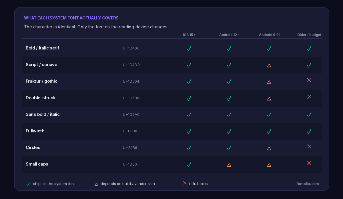
Task: Click the Script Android 9-11 warning triangle
Action: pos(269,65)
